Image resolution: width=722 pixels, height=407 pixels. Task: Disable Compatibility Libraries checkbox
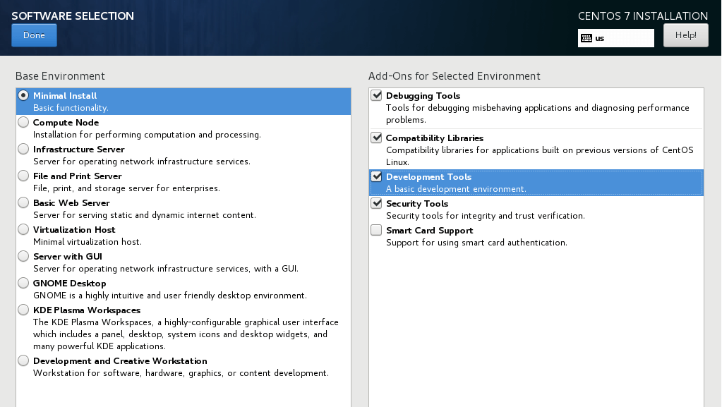pos(376,138)
